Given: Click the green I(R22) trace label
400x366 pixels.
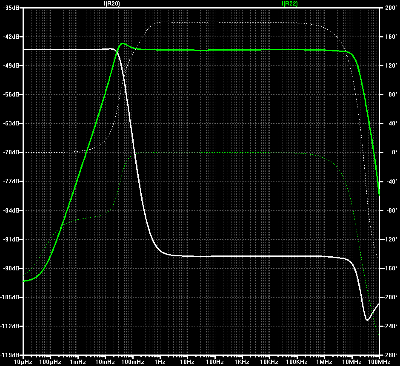Looking at the screenshot, I should (289, 3).
